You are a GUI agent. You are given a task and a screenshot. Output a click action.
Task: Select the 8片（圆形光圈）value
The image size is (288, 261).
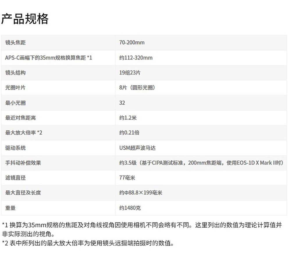click(x=137, y=88)
